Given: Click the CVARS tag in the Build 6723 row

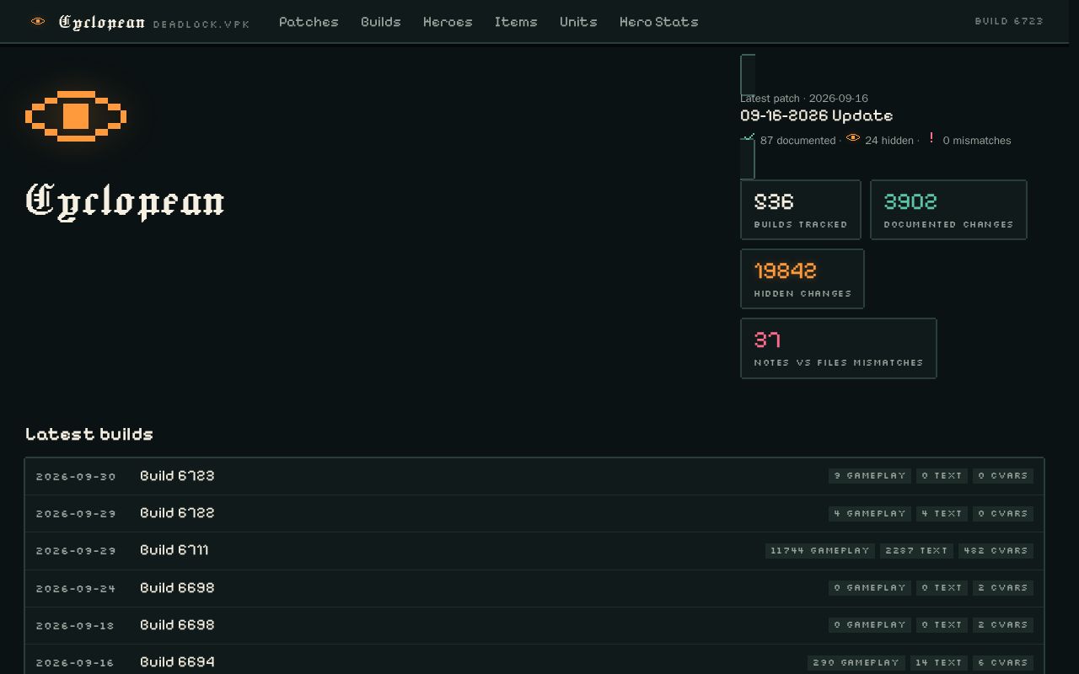Looking at the screenshot, I should 1003,476.
